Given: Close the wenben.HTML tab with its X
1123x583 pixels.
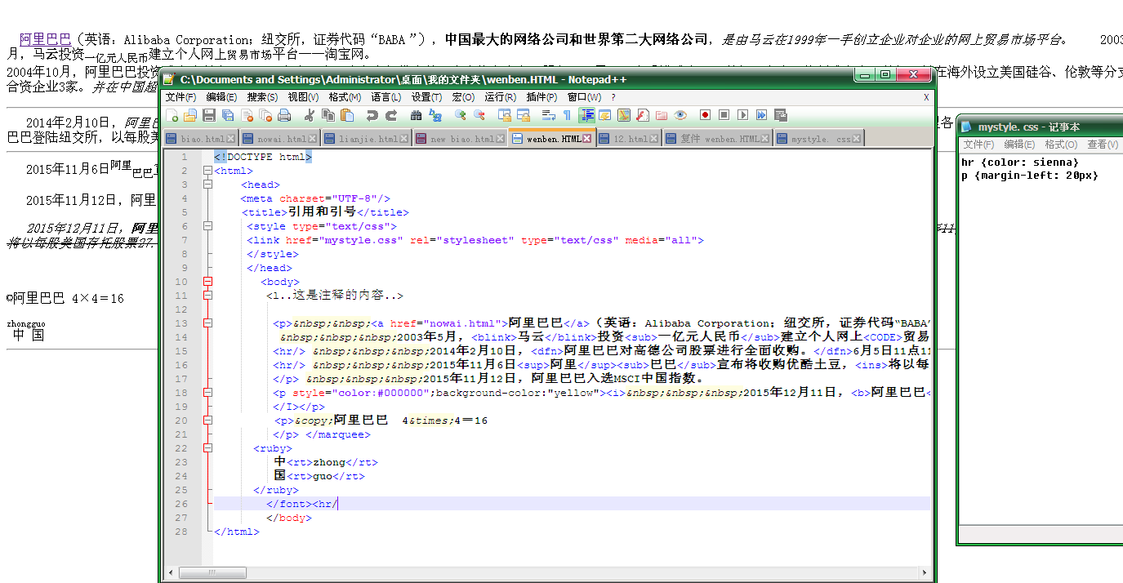Looking at the screenshot, I should pyautogui.click(x=587, y=139).
